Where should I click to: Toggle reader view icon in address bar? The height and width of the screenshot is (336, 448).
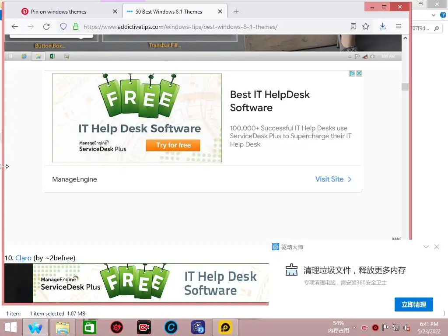(353, 27)
